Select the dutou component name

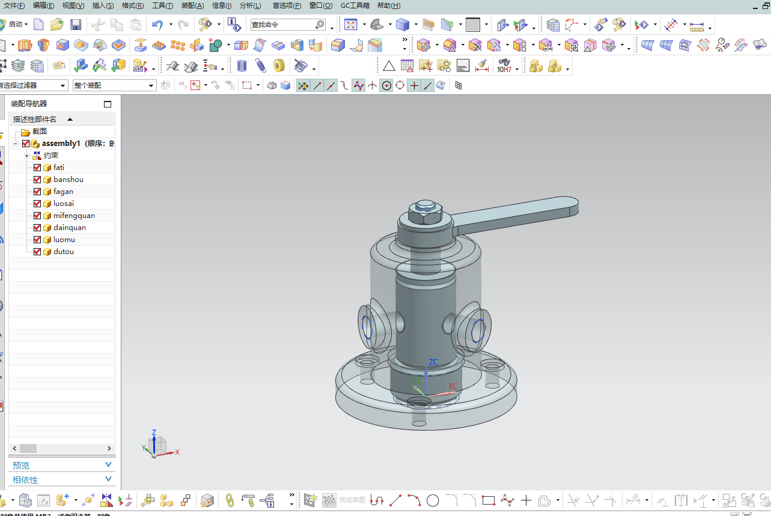point(64,252)
